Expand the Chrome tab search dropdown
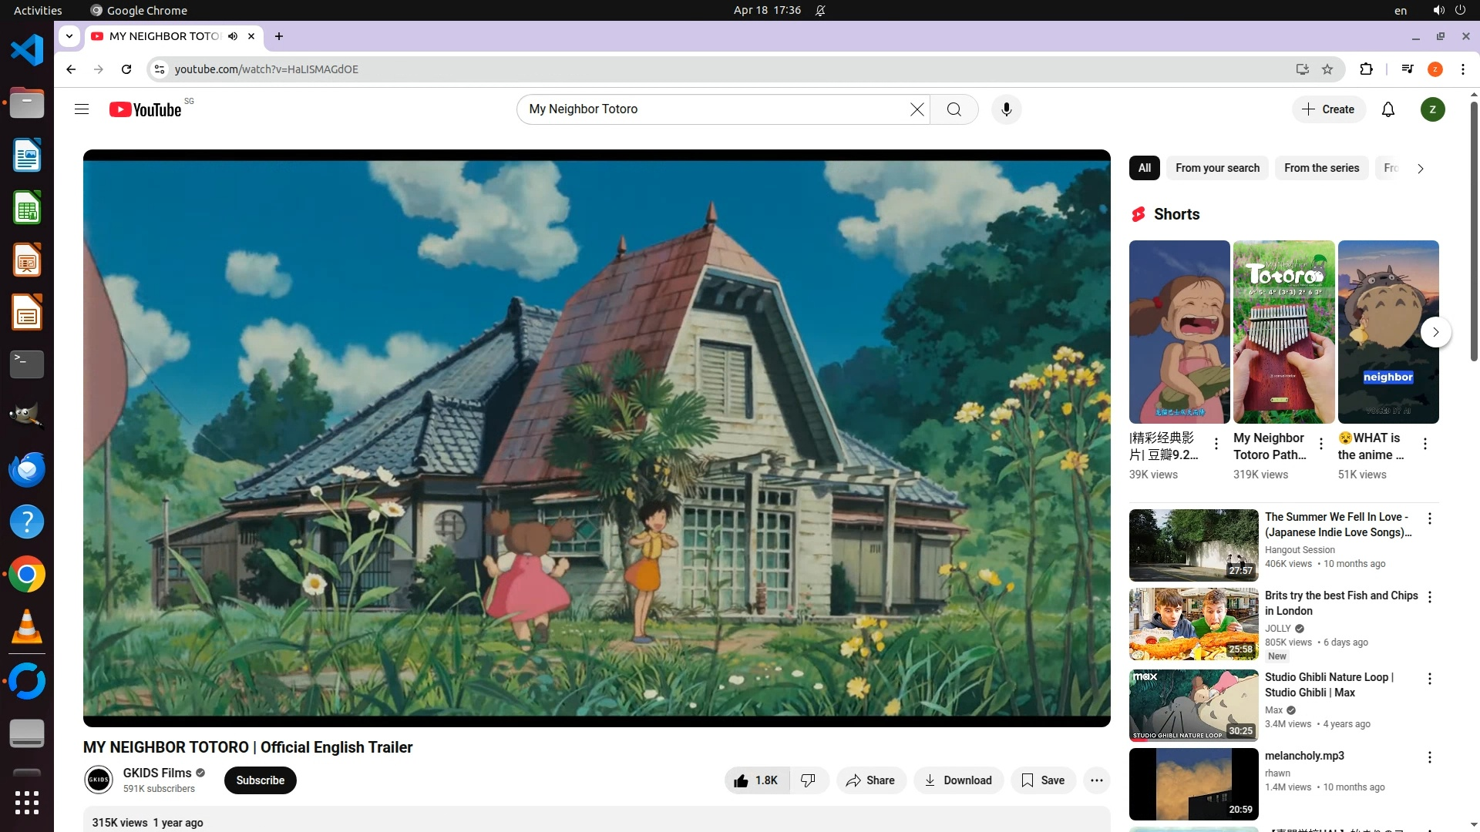 pyautogui.click(x=69, y=36)
